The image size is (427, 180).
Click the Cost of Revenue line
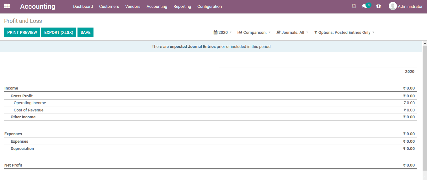[211, 110]
